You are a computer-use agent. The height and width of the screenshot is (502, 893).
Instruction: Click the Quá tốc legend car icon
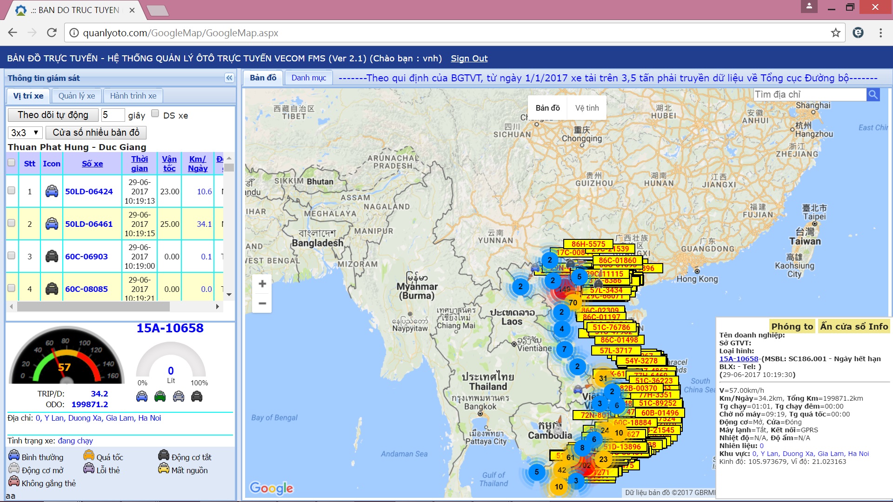(89, 455)
